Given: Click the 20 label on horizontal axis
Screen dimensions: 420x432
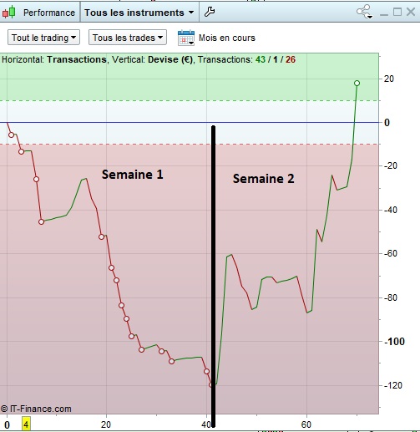Looking at the screenshot, I should click(x=106, y=424).
